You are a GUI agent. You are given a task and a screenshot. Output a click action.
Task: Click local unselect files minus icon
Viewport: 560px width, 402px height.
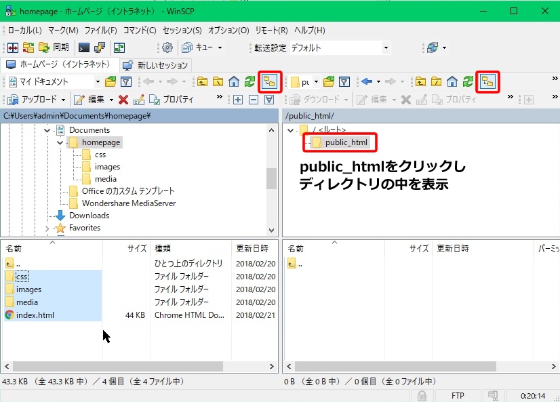pyautogui.click(x=254, y=100)
